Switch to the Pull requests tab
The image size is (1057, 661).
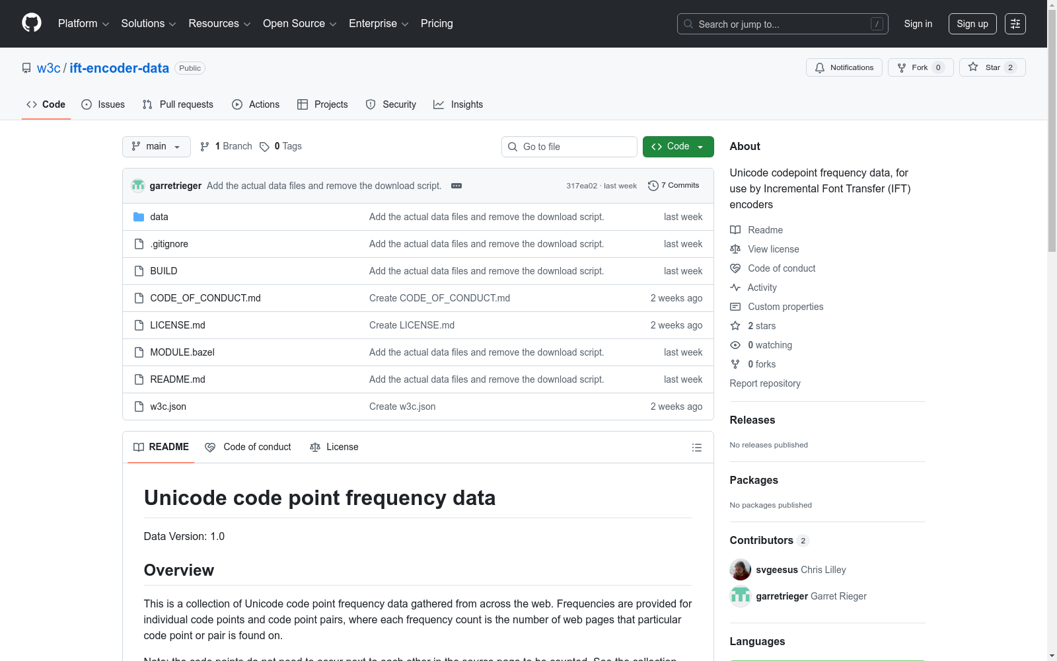[x=178, y=104]
